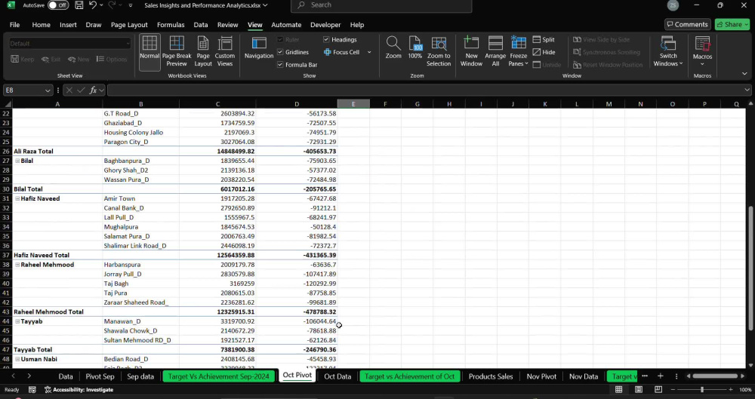Viewport: 755px width, 399px height.
Task: Open Custom Views dialog
Action: [x=225, y=53]
